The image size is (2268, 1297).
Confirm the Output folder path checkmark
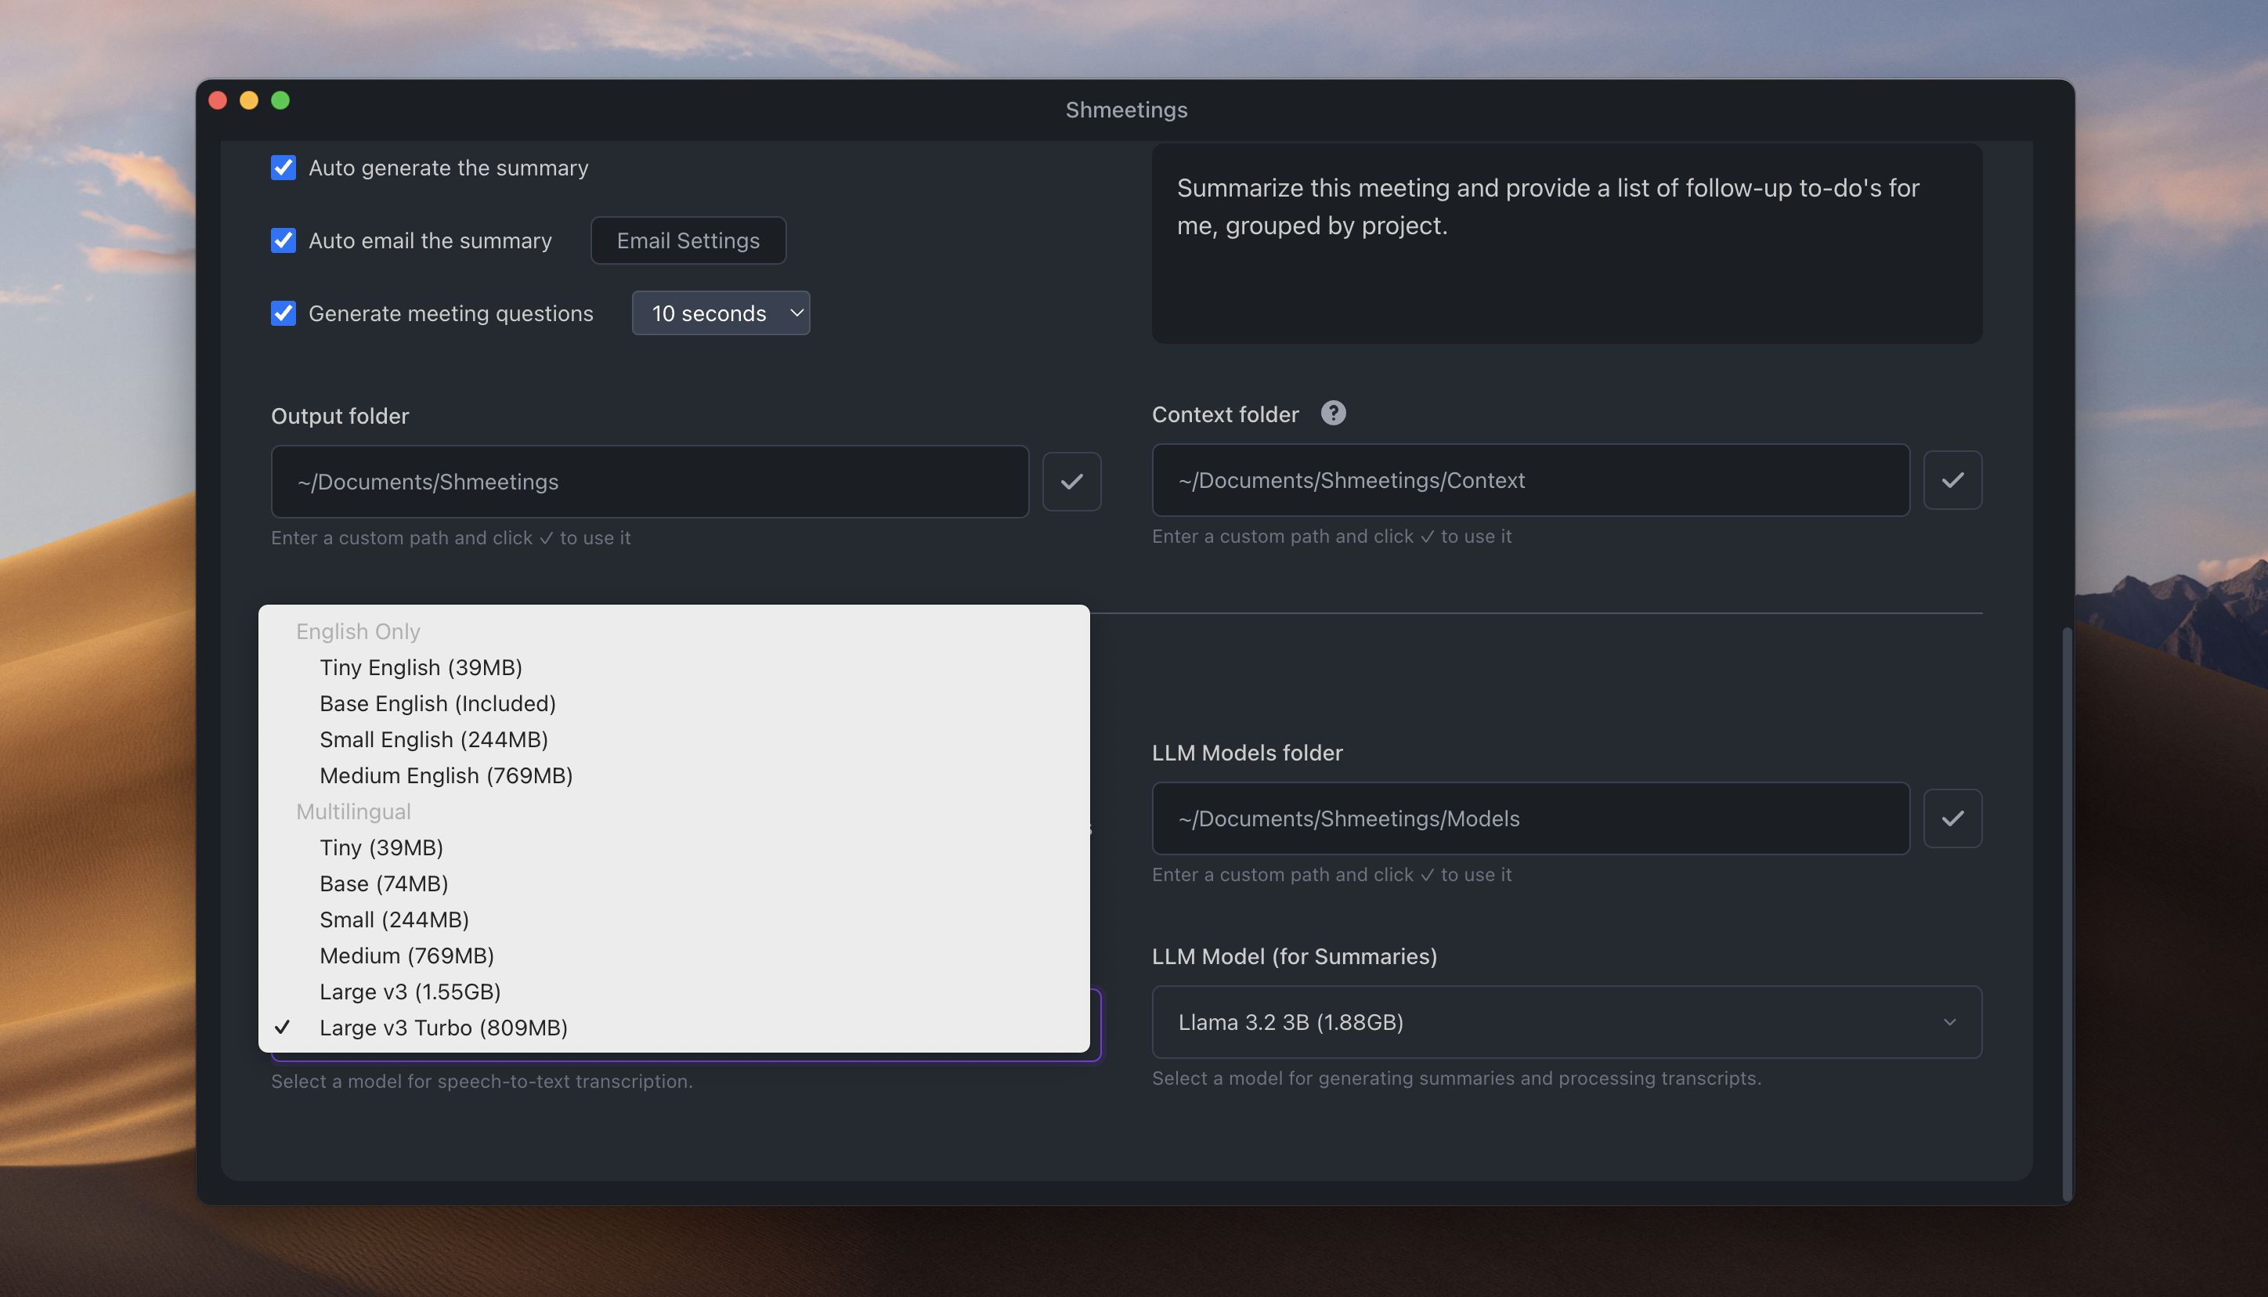(x=1071, y=481)
